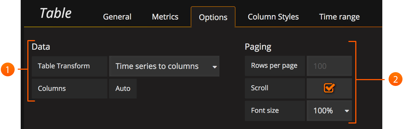
Task: Go to the Time range tab
Action: (339, 17)
